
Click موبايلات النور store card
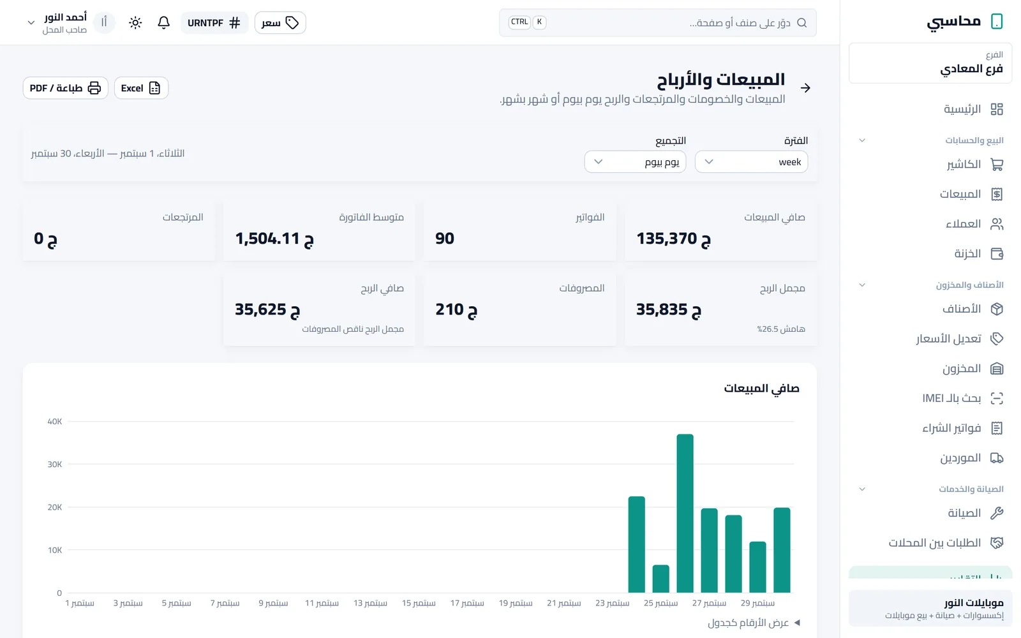(930, 608)
